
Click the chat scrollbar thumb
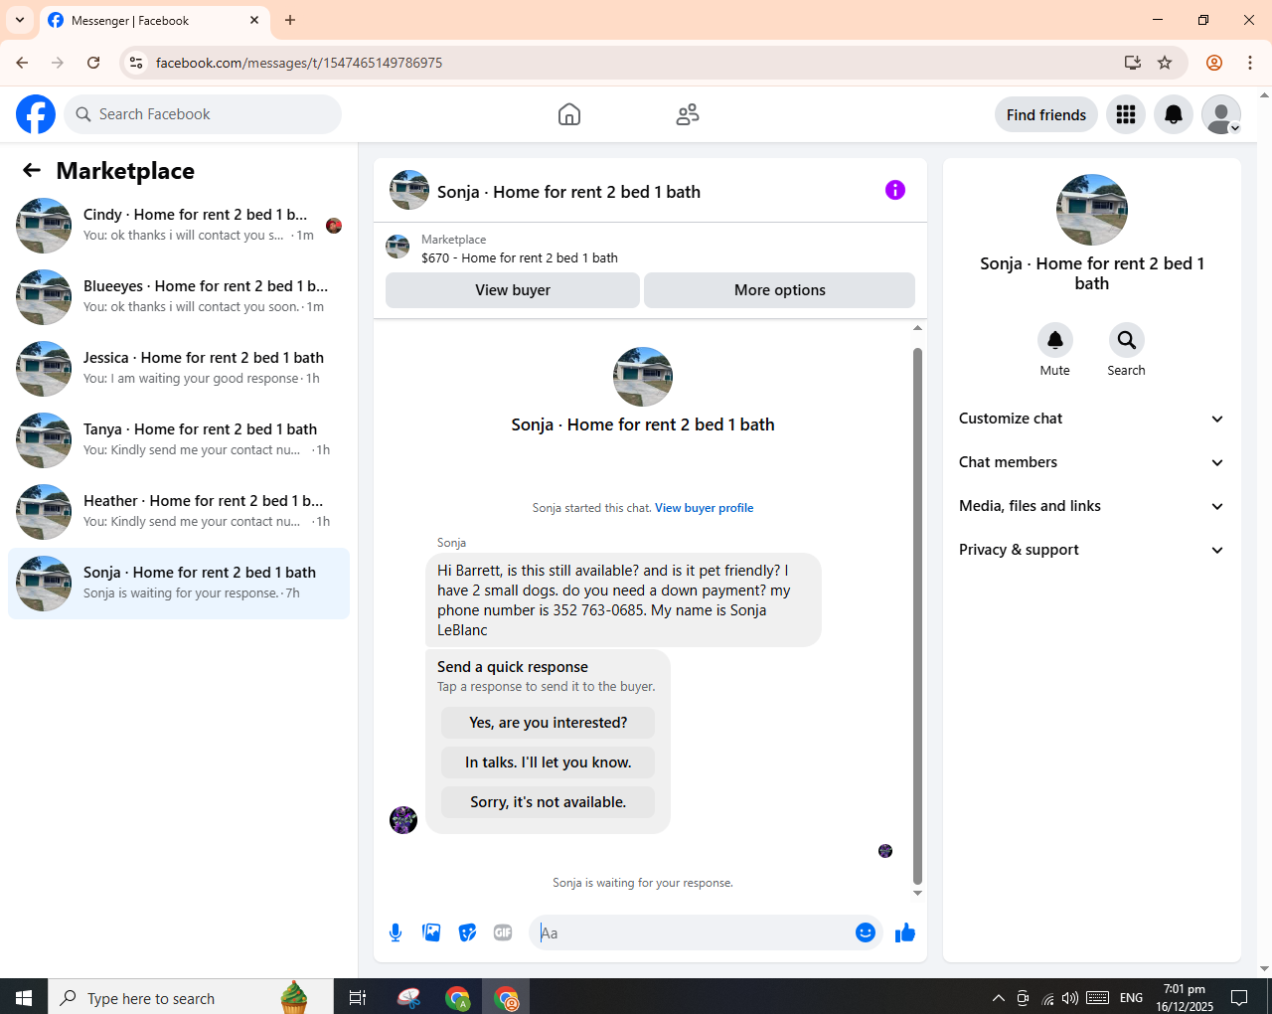pyautogui.click(x=917, y=615)
